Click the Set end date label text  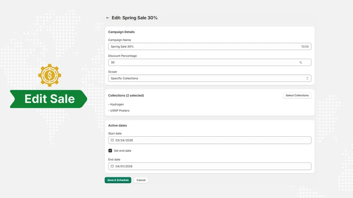pyautogui.click(x=123, y=150)
